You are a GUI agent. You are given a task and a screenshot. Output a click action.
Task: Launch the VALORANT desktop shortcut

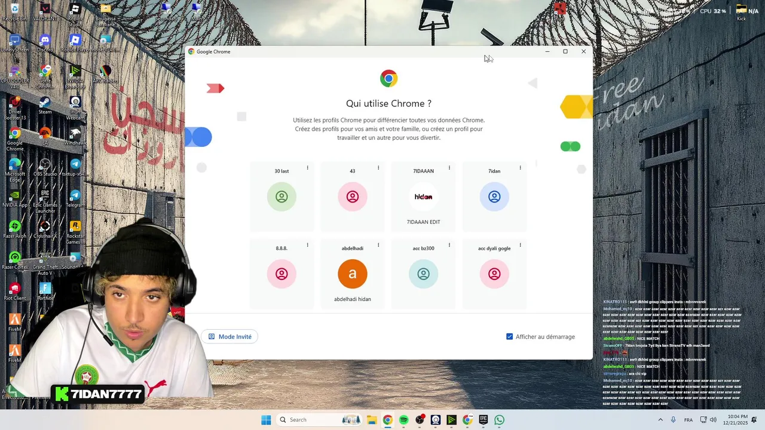45,12
